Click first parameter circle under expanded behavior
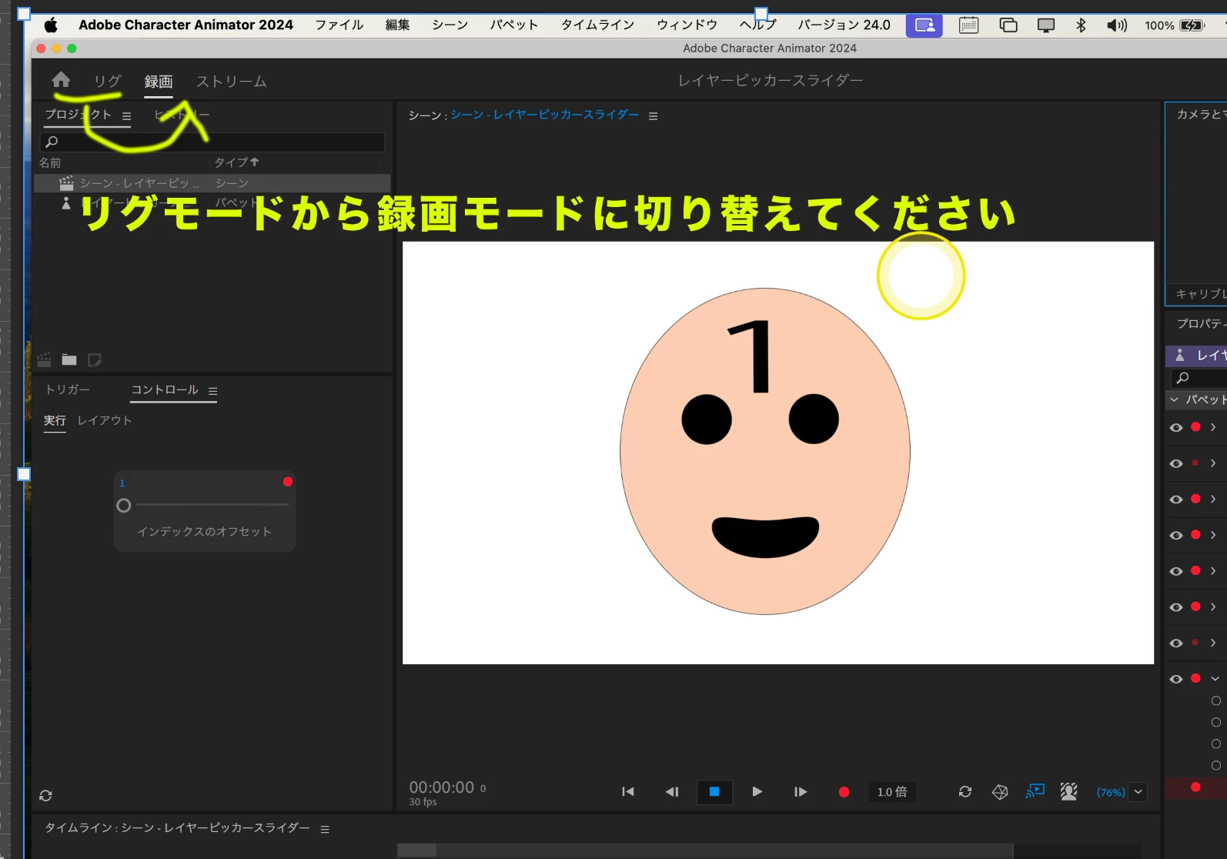The image size is (1227, 859). click(1216, 700)
